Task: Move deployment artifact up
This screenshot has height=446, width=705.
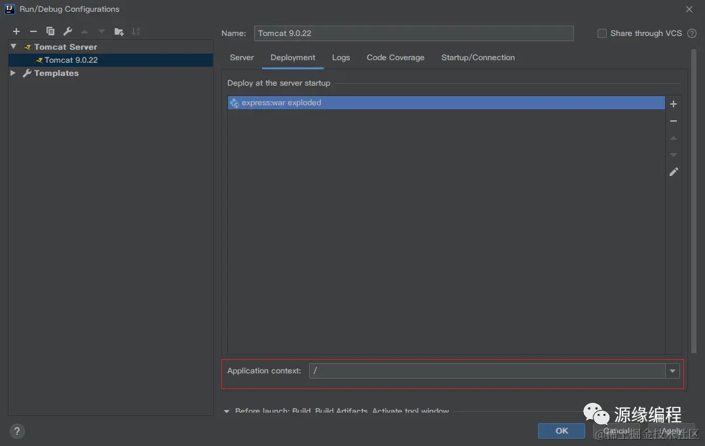Action: [674, 138]
